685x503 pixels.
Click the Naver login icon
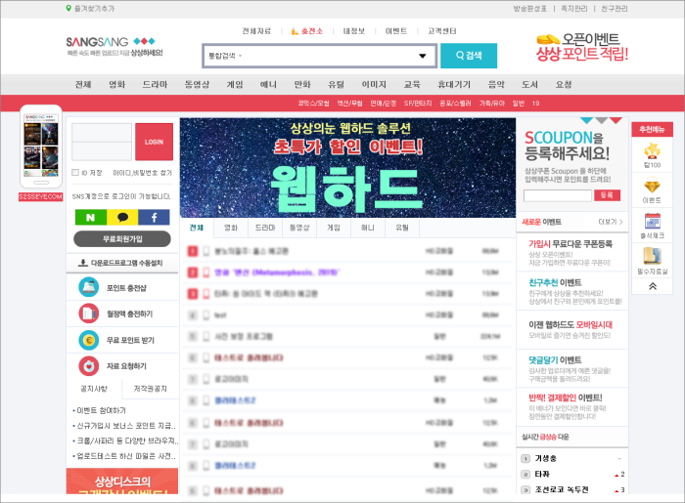[90, 217]
